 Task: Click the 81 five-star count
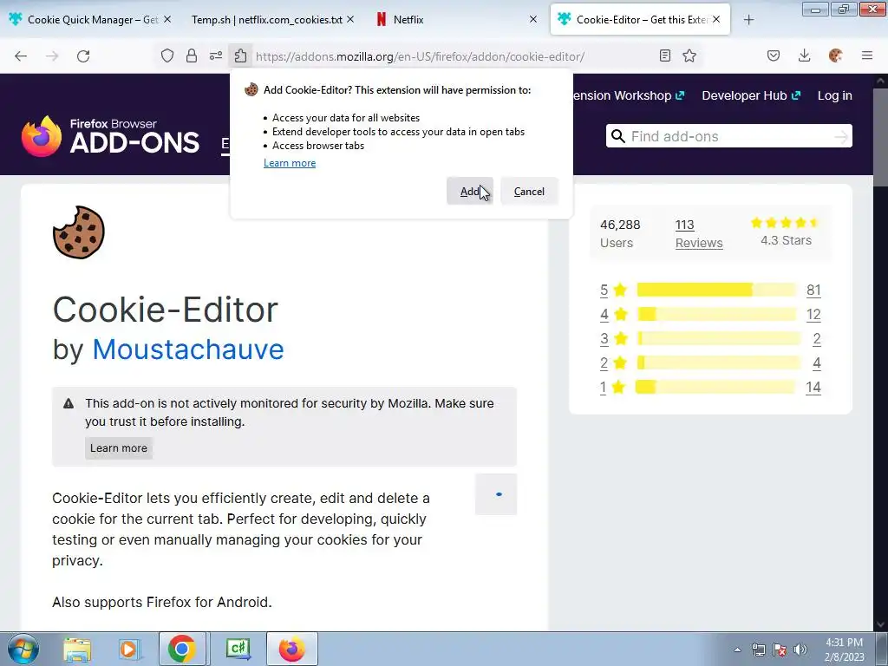coord(813,290)
